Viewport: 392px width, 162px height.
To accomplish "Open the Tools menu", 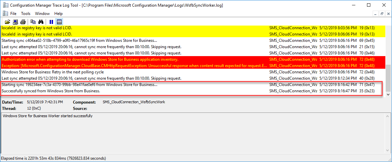I will pyautogui.click(x=25, y=14).
